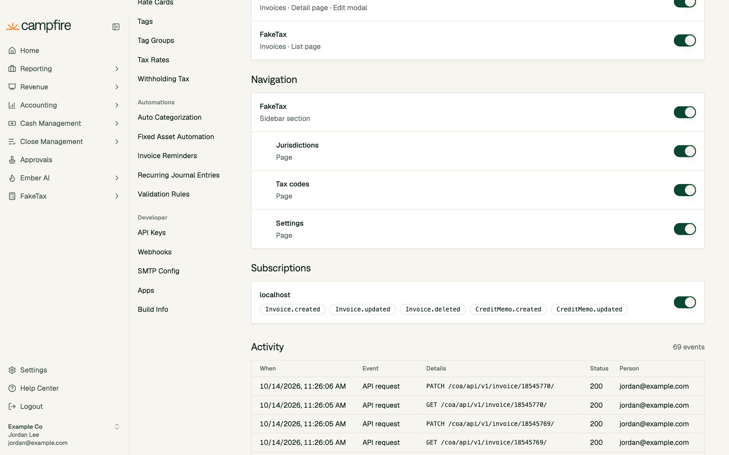Viewport: 729px width, 455px height.
Task: Expand the Revenue menu chevron
Action: (117, 87)
